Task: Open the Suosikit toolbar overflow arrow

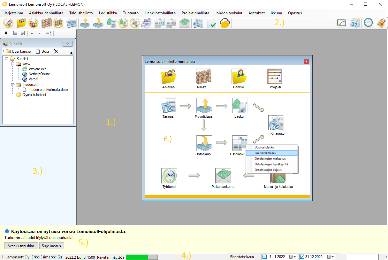Action: pyautogui.click(x=71, y=53)
